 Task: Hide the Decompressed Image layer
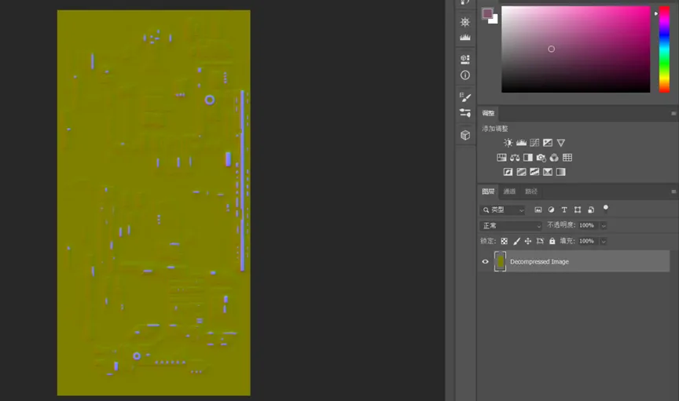(x=485, y=262)
